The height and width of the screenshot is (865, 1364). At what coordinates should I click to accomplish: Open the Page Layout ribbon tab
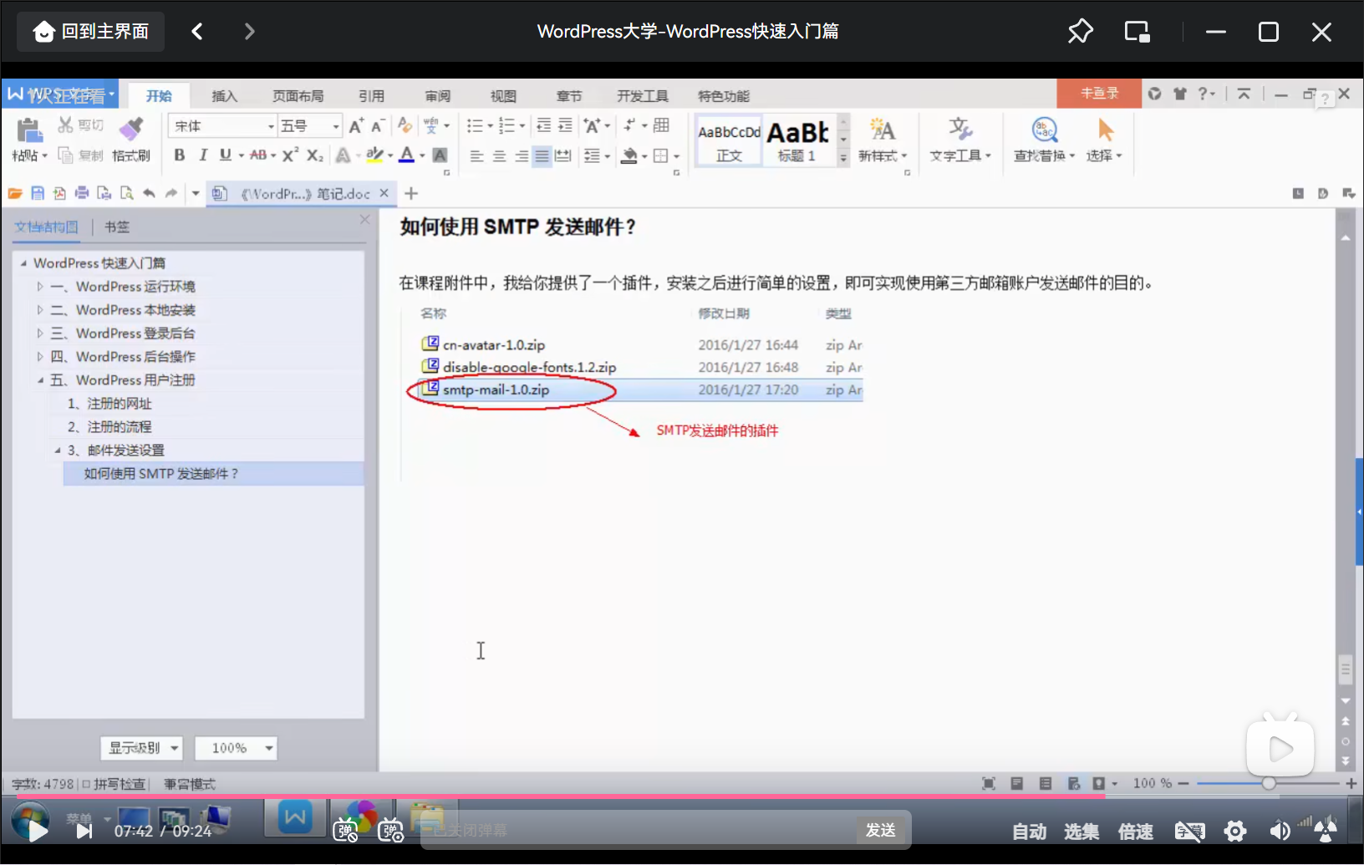(298, 96)
